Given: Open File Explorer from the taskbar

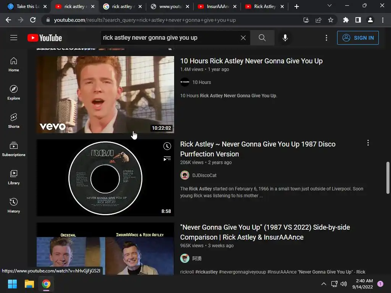Looking at the screenshot, I should pos(29,284).
